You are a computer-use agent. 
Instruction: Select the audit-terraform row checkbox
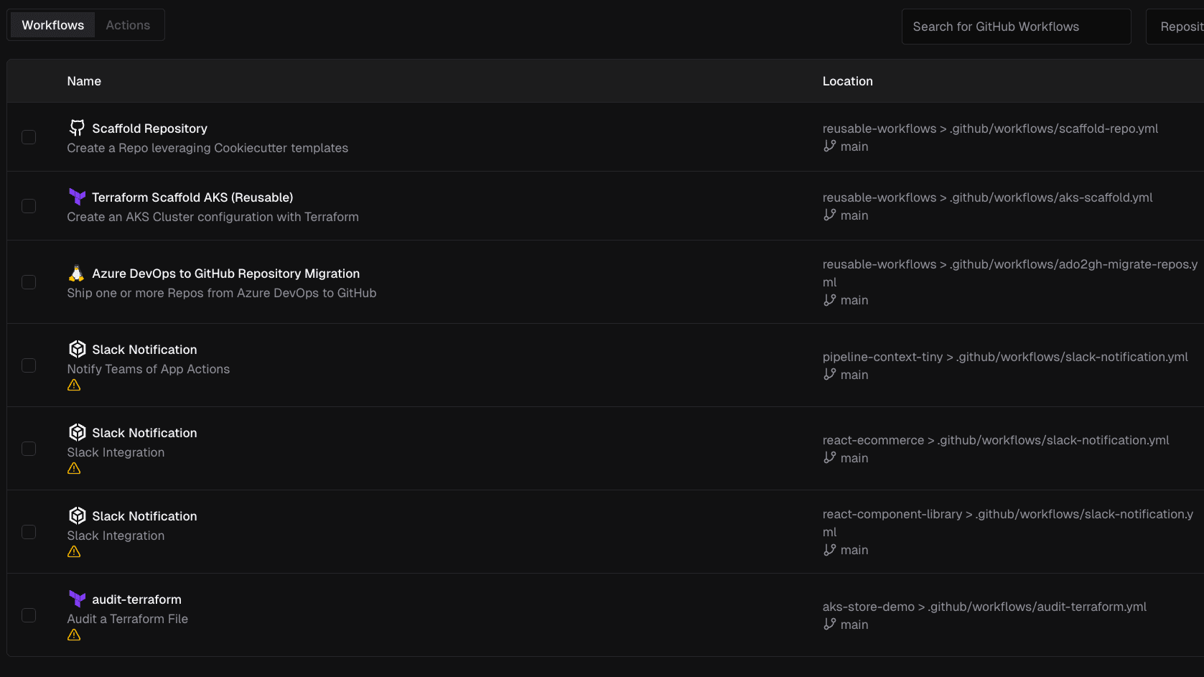click(29, 615)
